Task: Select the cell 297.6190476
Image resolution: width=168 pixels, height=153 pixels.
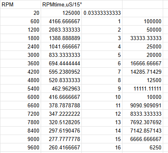Action: [61, 131]
